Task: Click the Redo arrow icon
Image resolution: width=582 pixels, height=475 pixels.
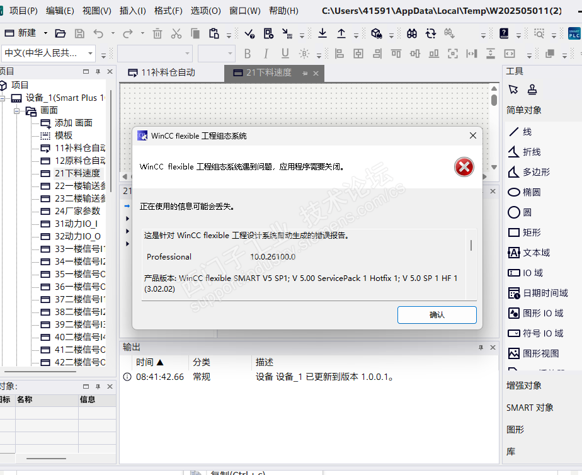Action: coord(128,34)
